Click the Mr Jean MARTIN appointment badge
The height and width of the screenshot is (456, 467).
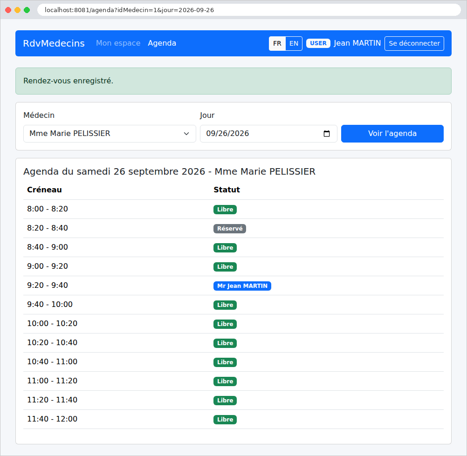click(242, 286)
